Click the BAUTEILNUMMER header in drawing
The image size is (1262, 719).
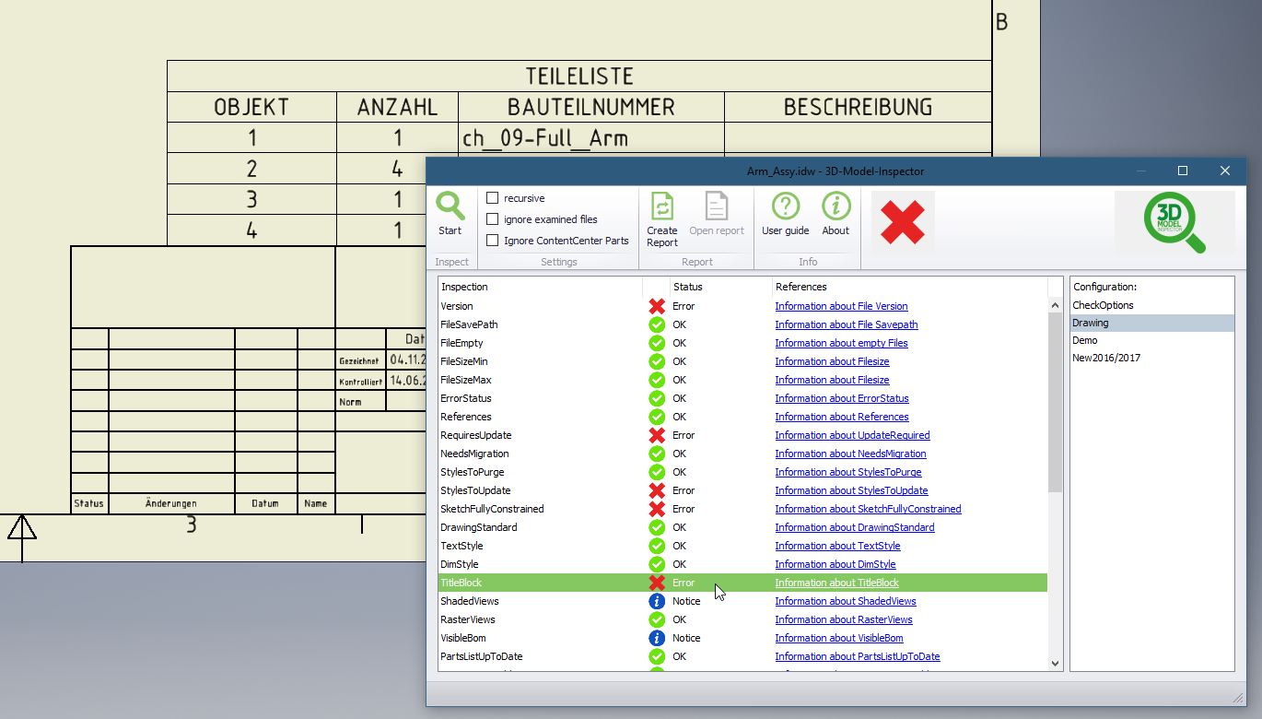pyautogui.click(x=590, y=107)
